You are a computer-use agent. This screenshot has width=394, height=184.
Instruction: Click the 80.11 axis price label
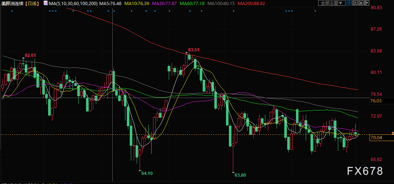click(377, 73)
